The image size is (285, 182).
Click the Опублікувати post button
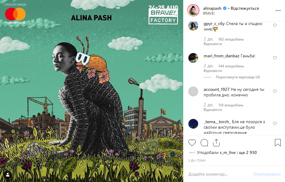pyautogui.click(x=267, y=174)
